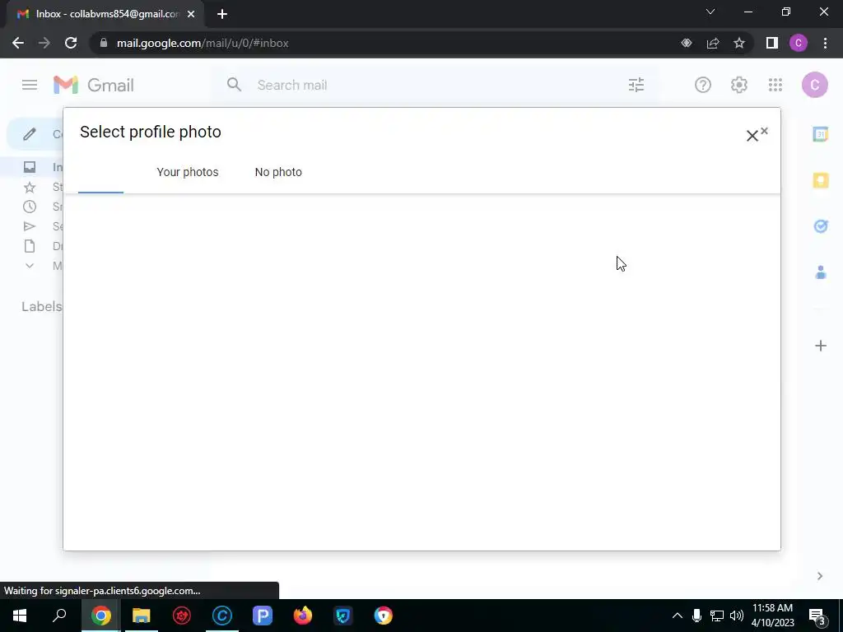Open a new browser tab
This screenshot has width=843, height=632.
[x=222, y=14]
